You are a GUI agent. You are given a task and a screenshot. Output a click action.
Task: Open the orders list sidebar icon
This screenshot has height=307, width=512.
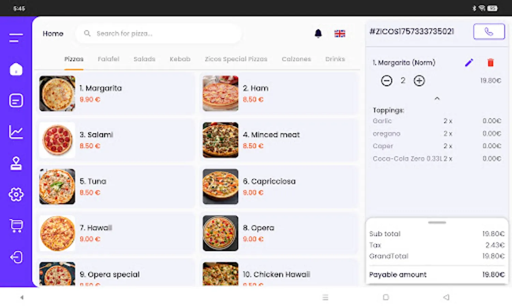coord(16,101)
